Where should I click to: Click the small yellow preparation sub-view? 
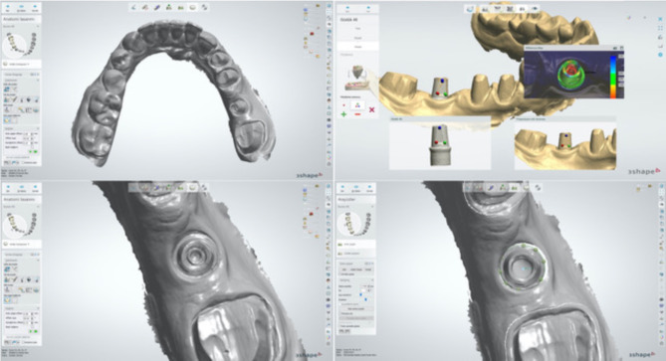[x=565, y=146]
